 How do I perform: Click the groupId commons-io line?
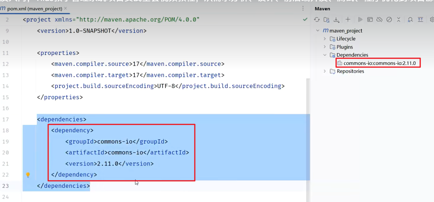tap(117, 141)
